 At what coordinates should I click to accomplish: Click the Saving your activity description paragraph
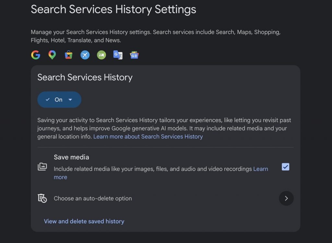[164, 128]
